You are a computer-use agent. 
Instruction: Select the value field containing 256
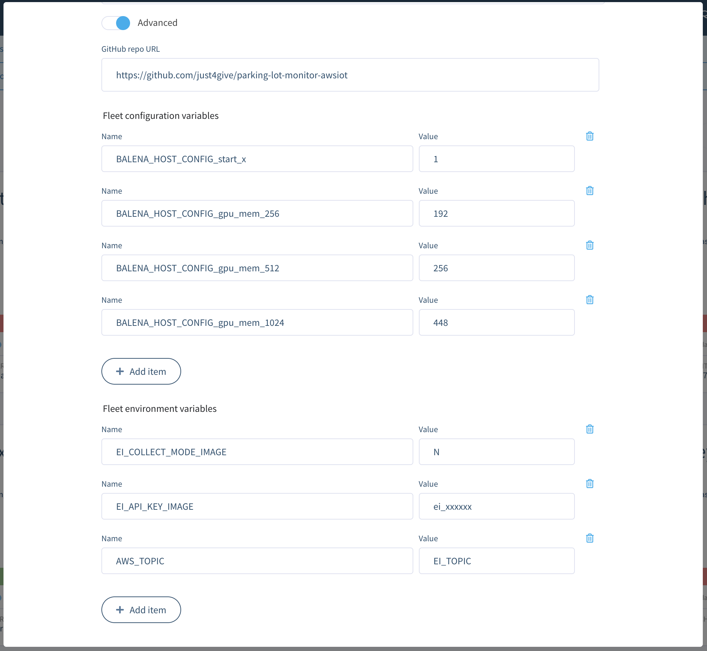pos(497,268)
